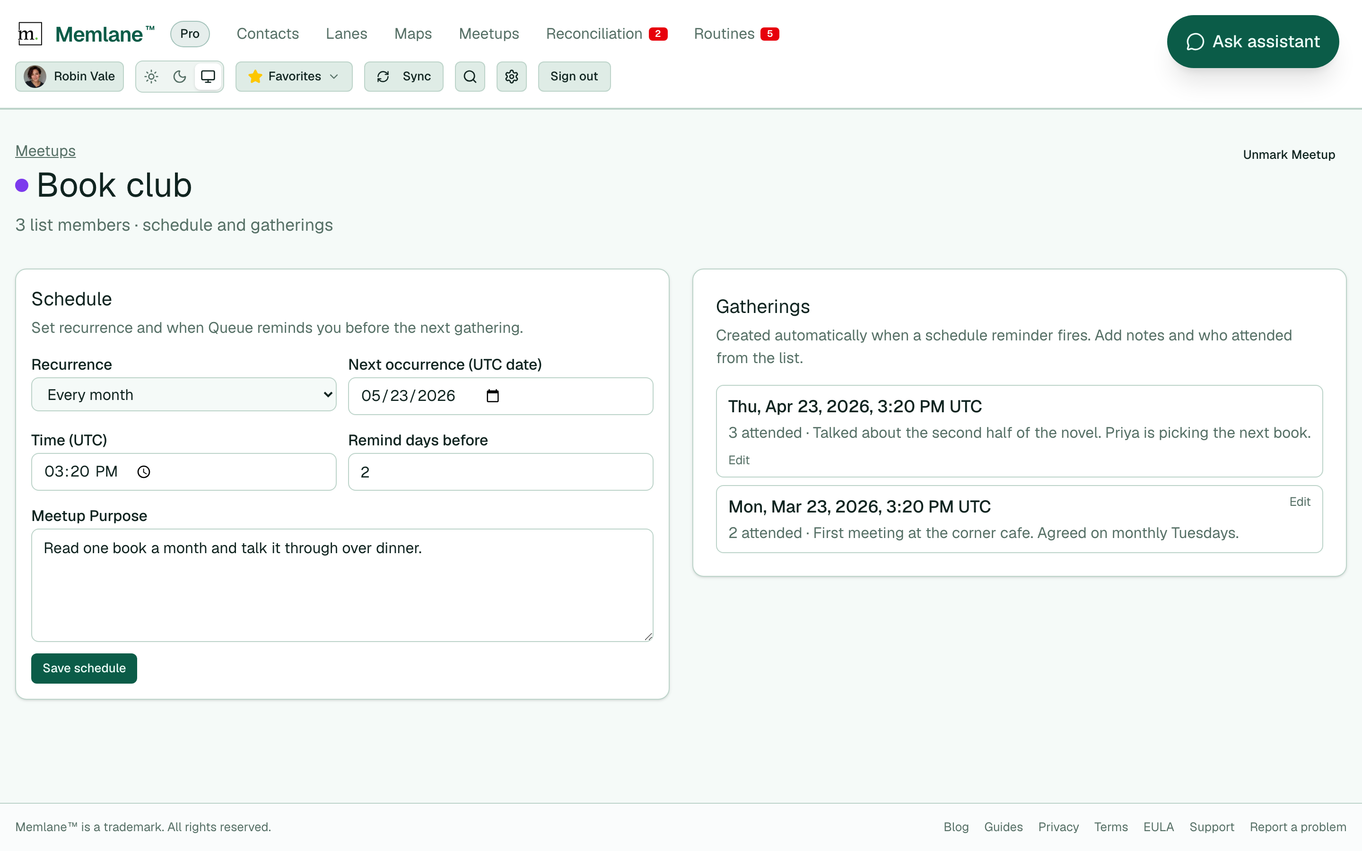1362x851 pixels.
Task: Click the Pro plan badge
Action: pos(190,34)
